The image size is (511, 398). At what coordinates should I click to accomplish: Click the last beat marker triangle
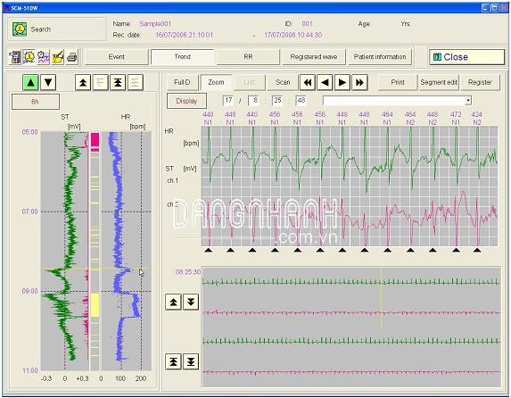477,250
